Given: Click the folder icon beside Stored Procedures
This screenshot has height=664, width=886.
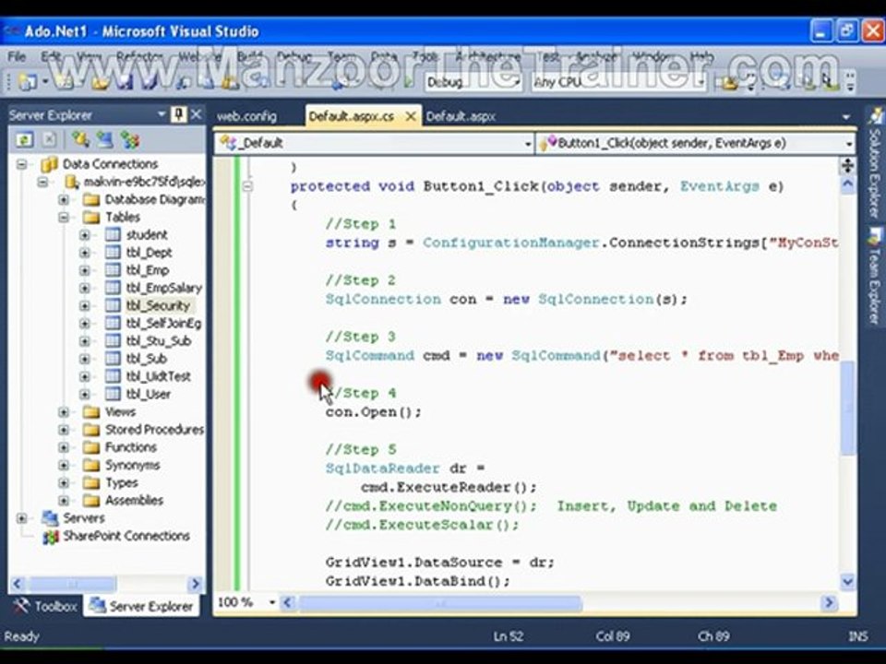Looking at the screenshot, I should pyautogui.click(x=91, y=429).
